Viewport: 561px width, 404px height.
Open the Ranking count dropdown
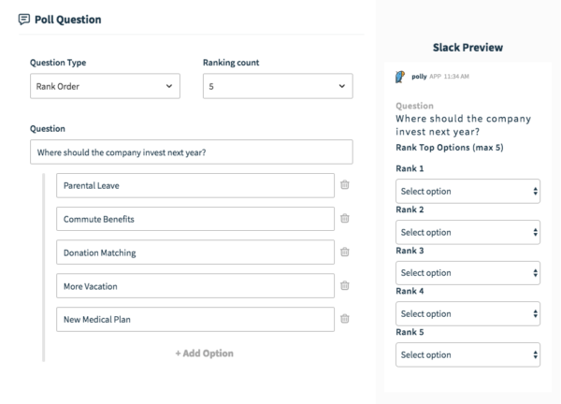tap(278, 87)
